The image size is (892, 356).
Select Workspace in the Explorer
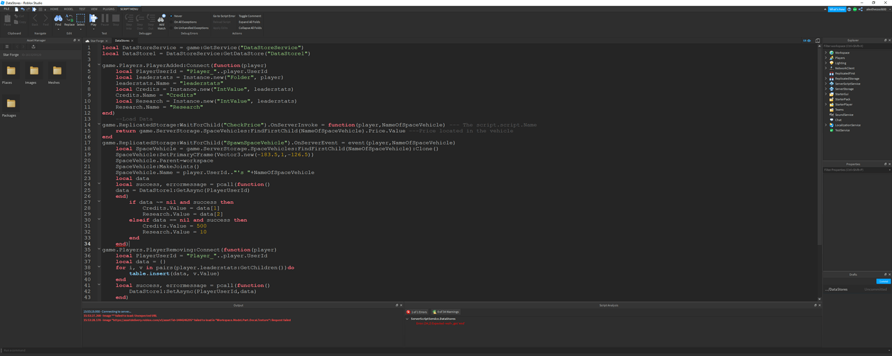842,53
